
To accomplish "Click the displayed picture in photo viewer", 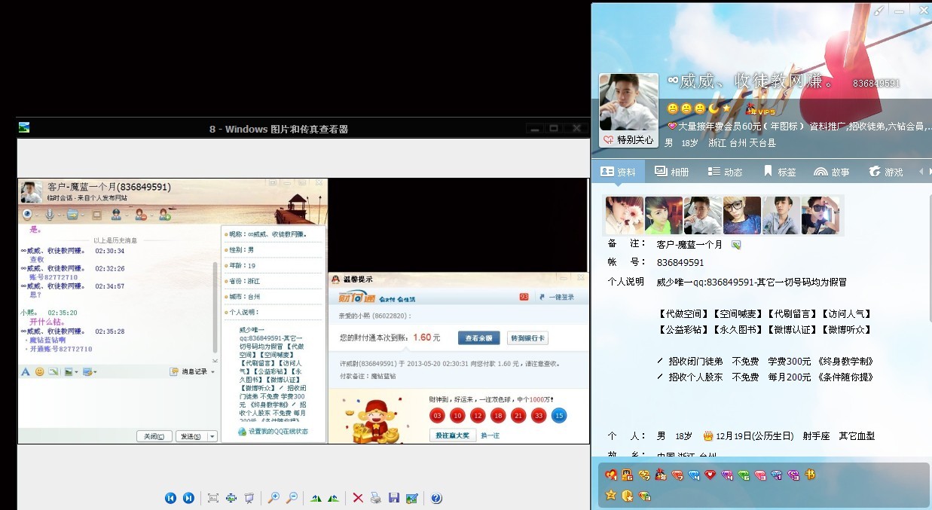I will pos(303,311).
